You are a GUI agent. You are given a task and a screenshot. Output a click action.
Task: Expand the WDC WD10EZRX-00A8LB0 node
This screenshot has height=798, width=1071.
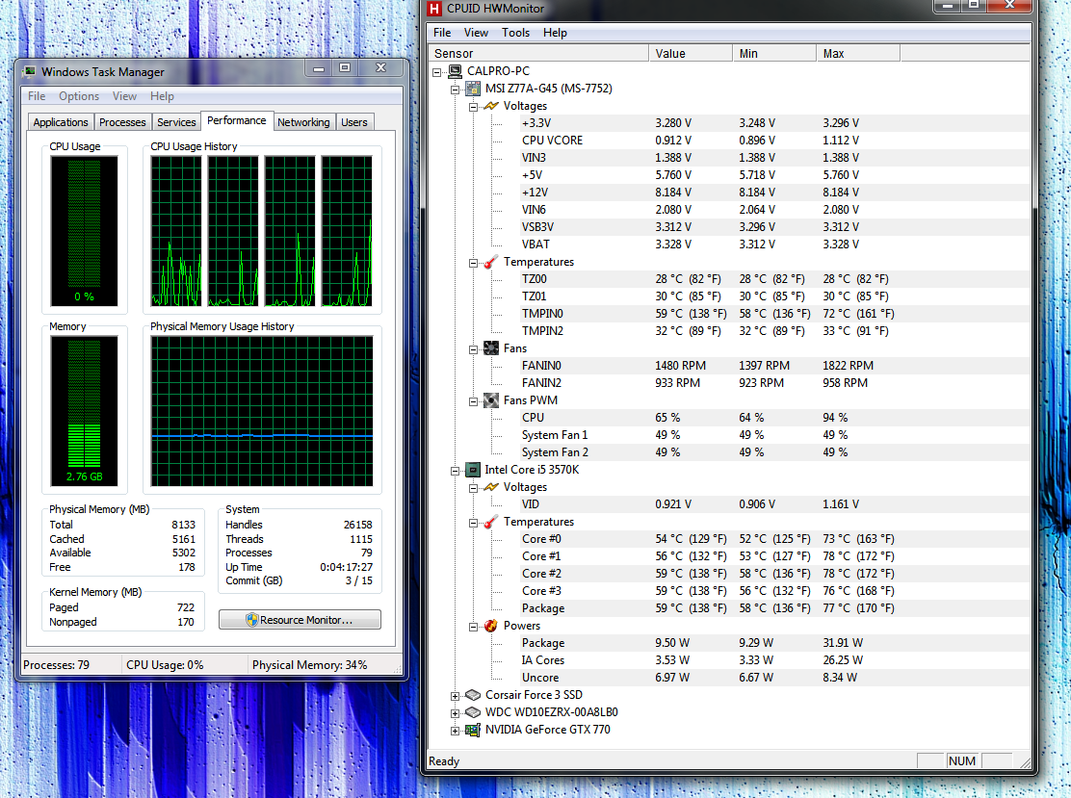(455, 713)
